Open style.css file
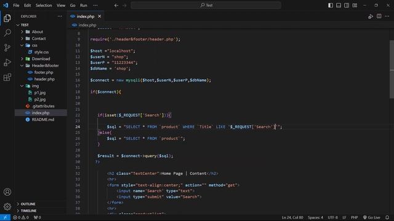This screenshot has width=394, height=221. coord(41,52)
